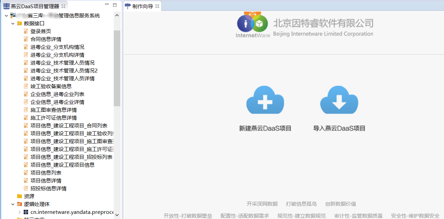Collapse the 数据接口 folder node
Viewport: 444px width, 219px height.
coord(13,23)
